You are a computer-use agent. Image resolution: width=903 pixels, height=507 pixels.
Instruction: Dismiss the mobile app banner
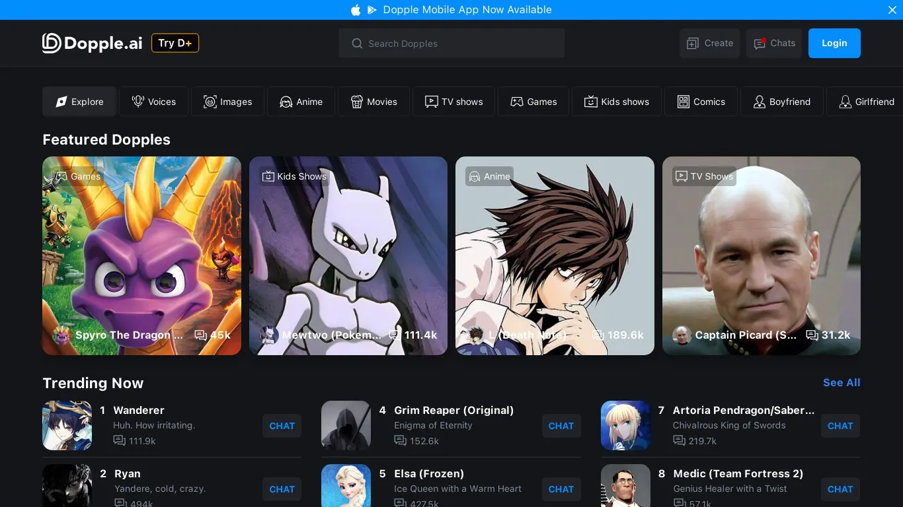[892, 10]
